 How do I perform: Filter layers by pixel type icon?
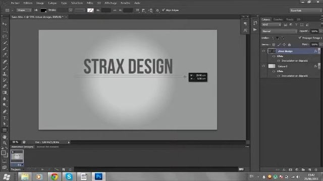(x=285, y=25)
